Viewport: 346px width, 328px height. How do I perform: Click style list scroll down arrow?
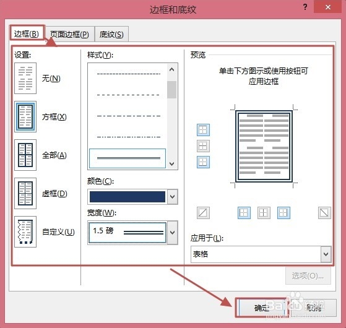(x=172, y=163)
